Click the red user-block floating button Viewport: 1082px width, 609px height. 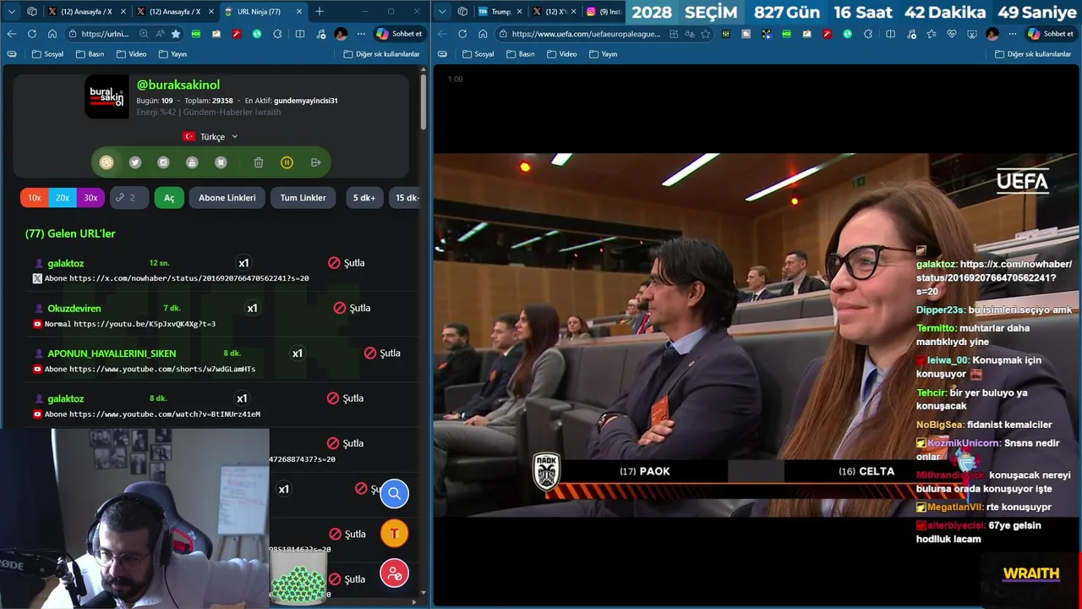pos(394,573)
